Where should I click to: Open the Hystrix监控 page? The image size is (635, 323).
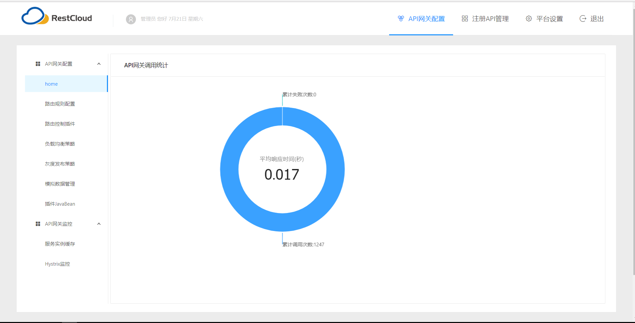point(57,264)
